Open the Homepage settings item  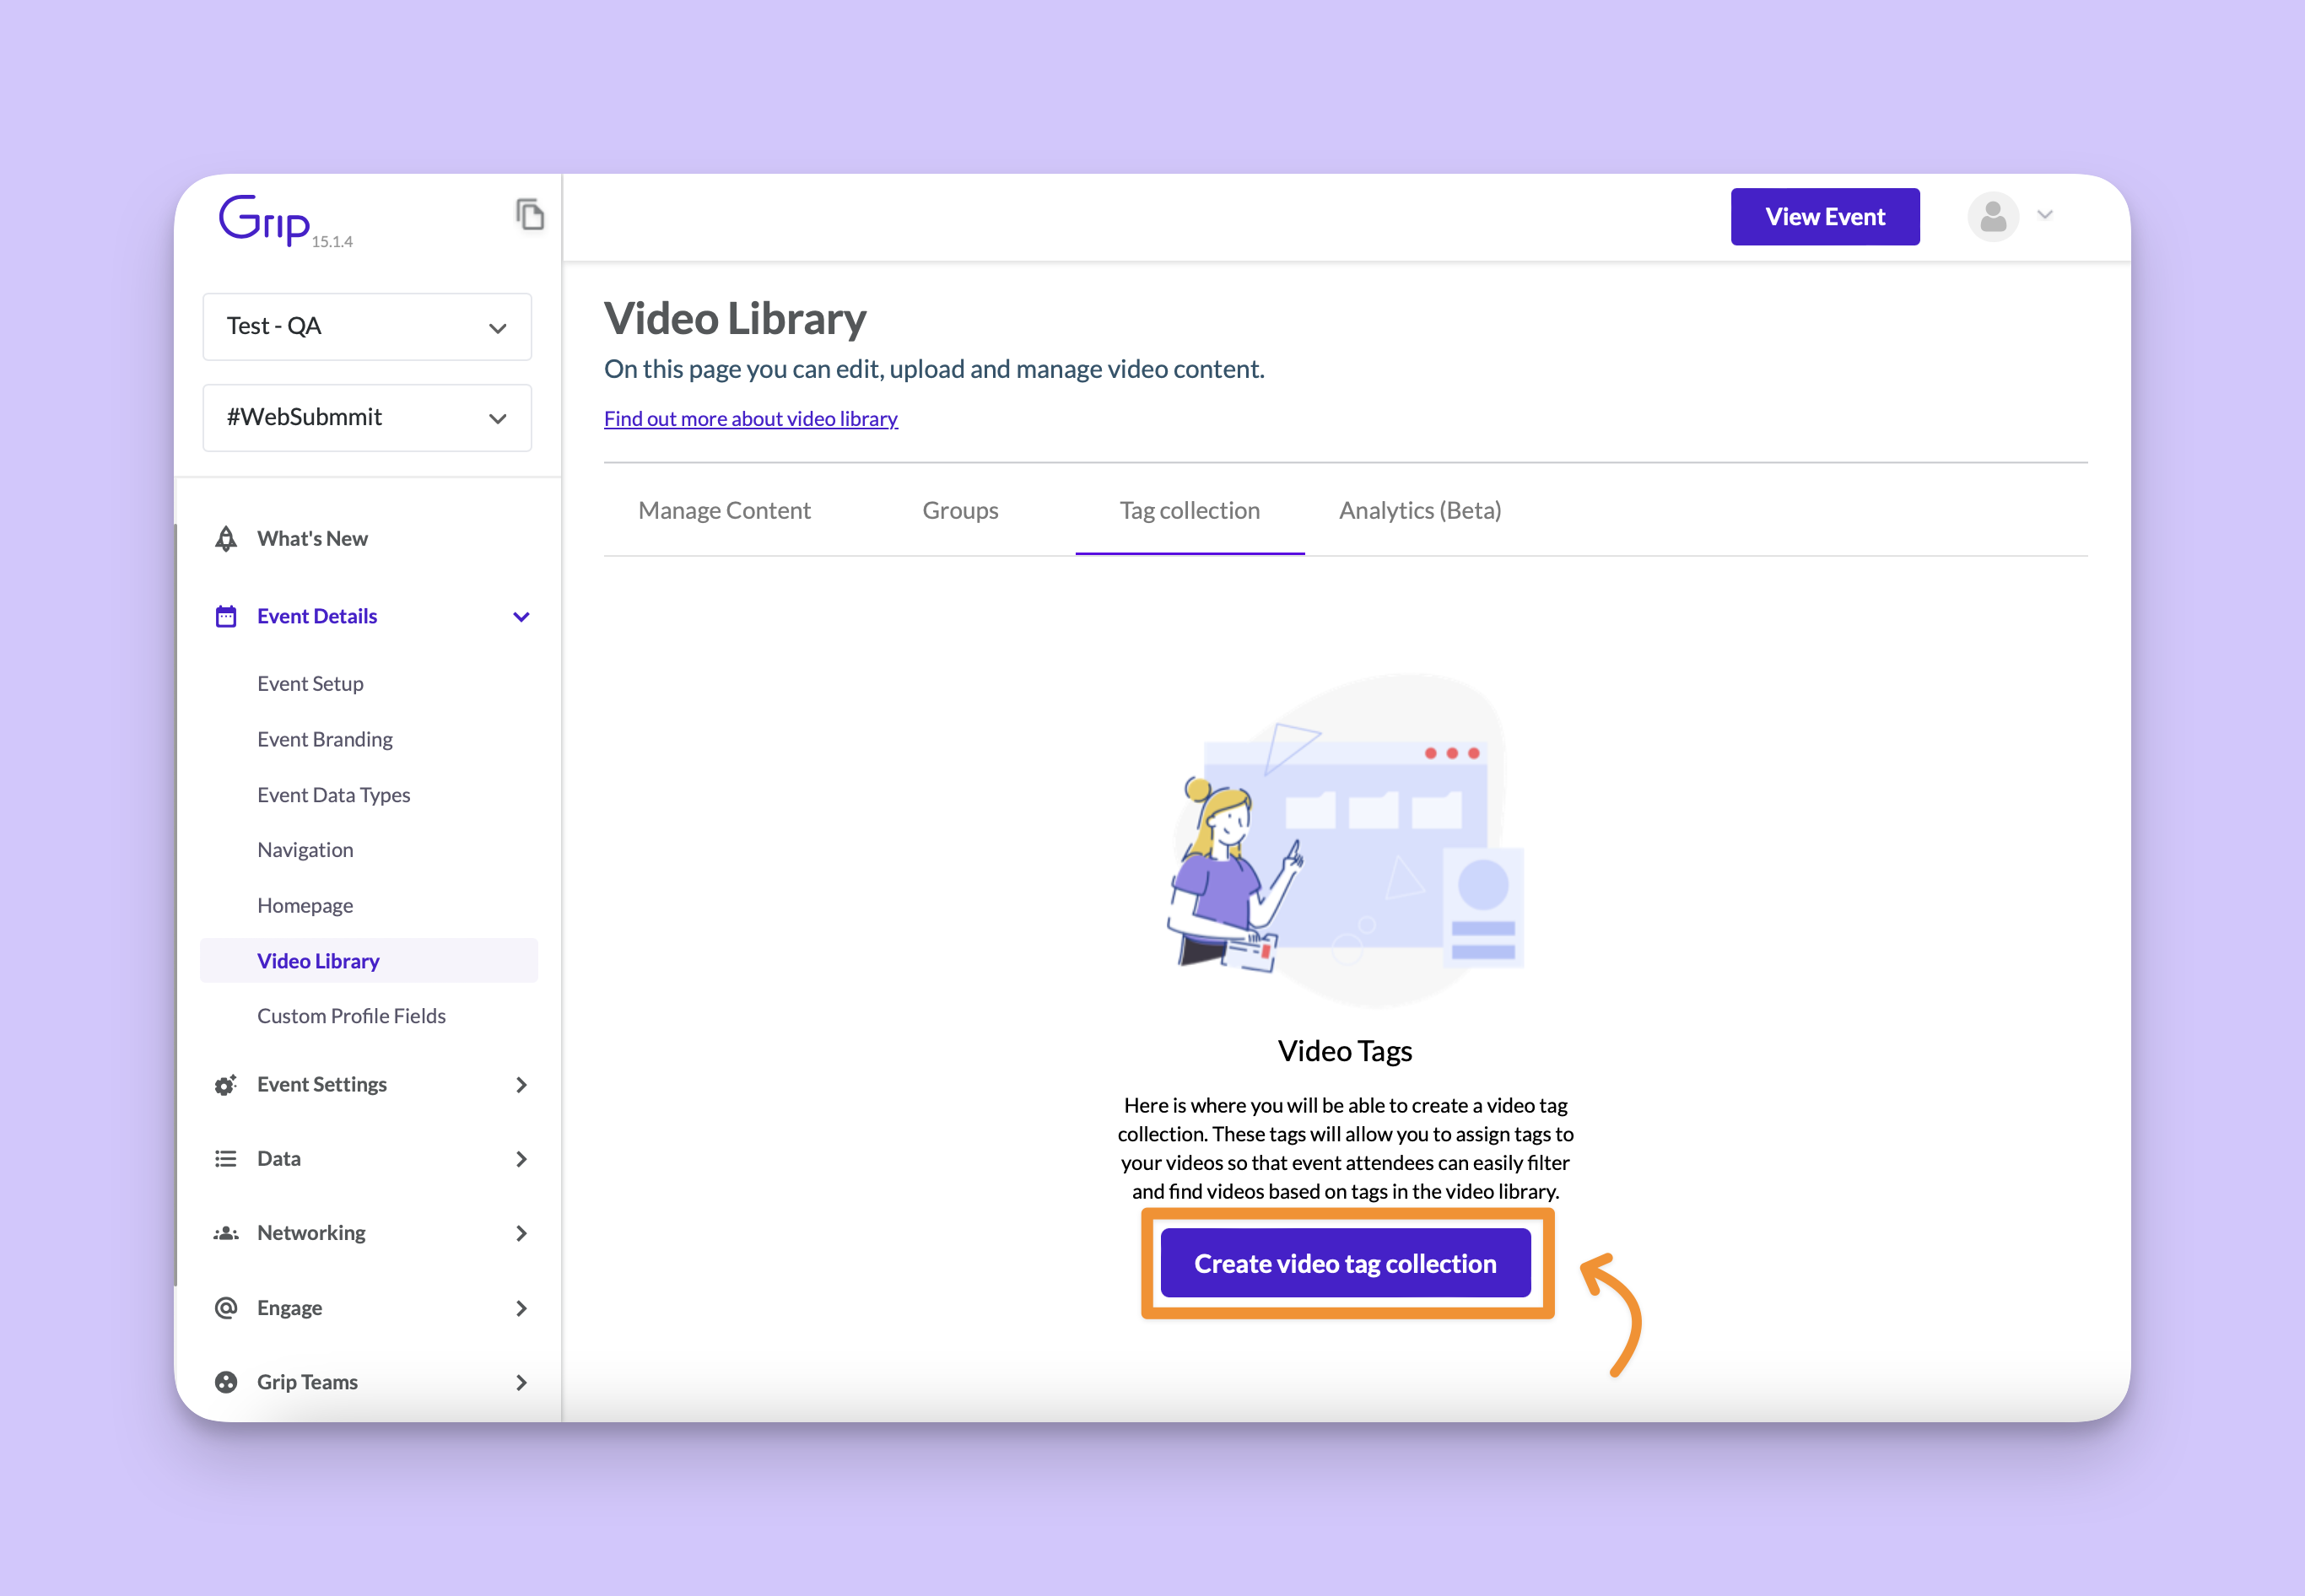[x=305, y=905]
